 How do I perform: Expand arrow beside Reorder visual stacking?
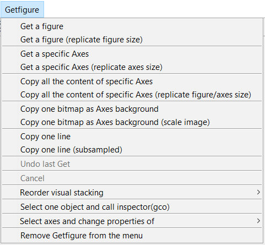point(258,192)
